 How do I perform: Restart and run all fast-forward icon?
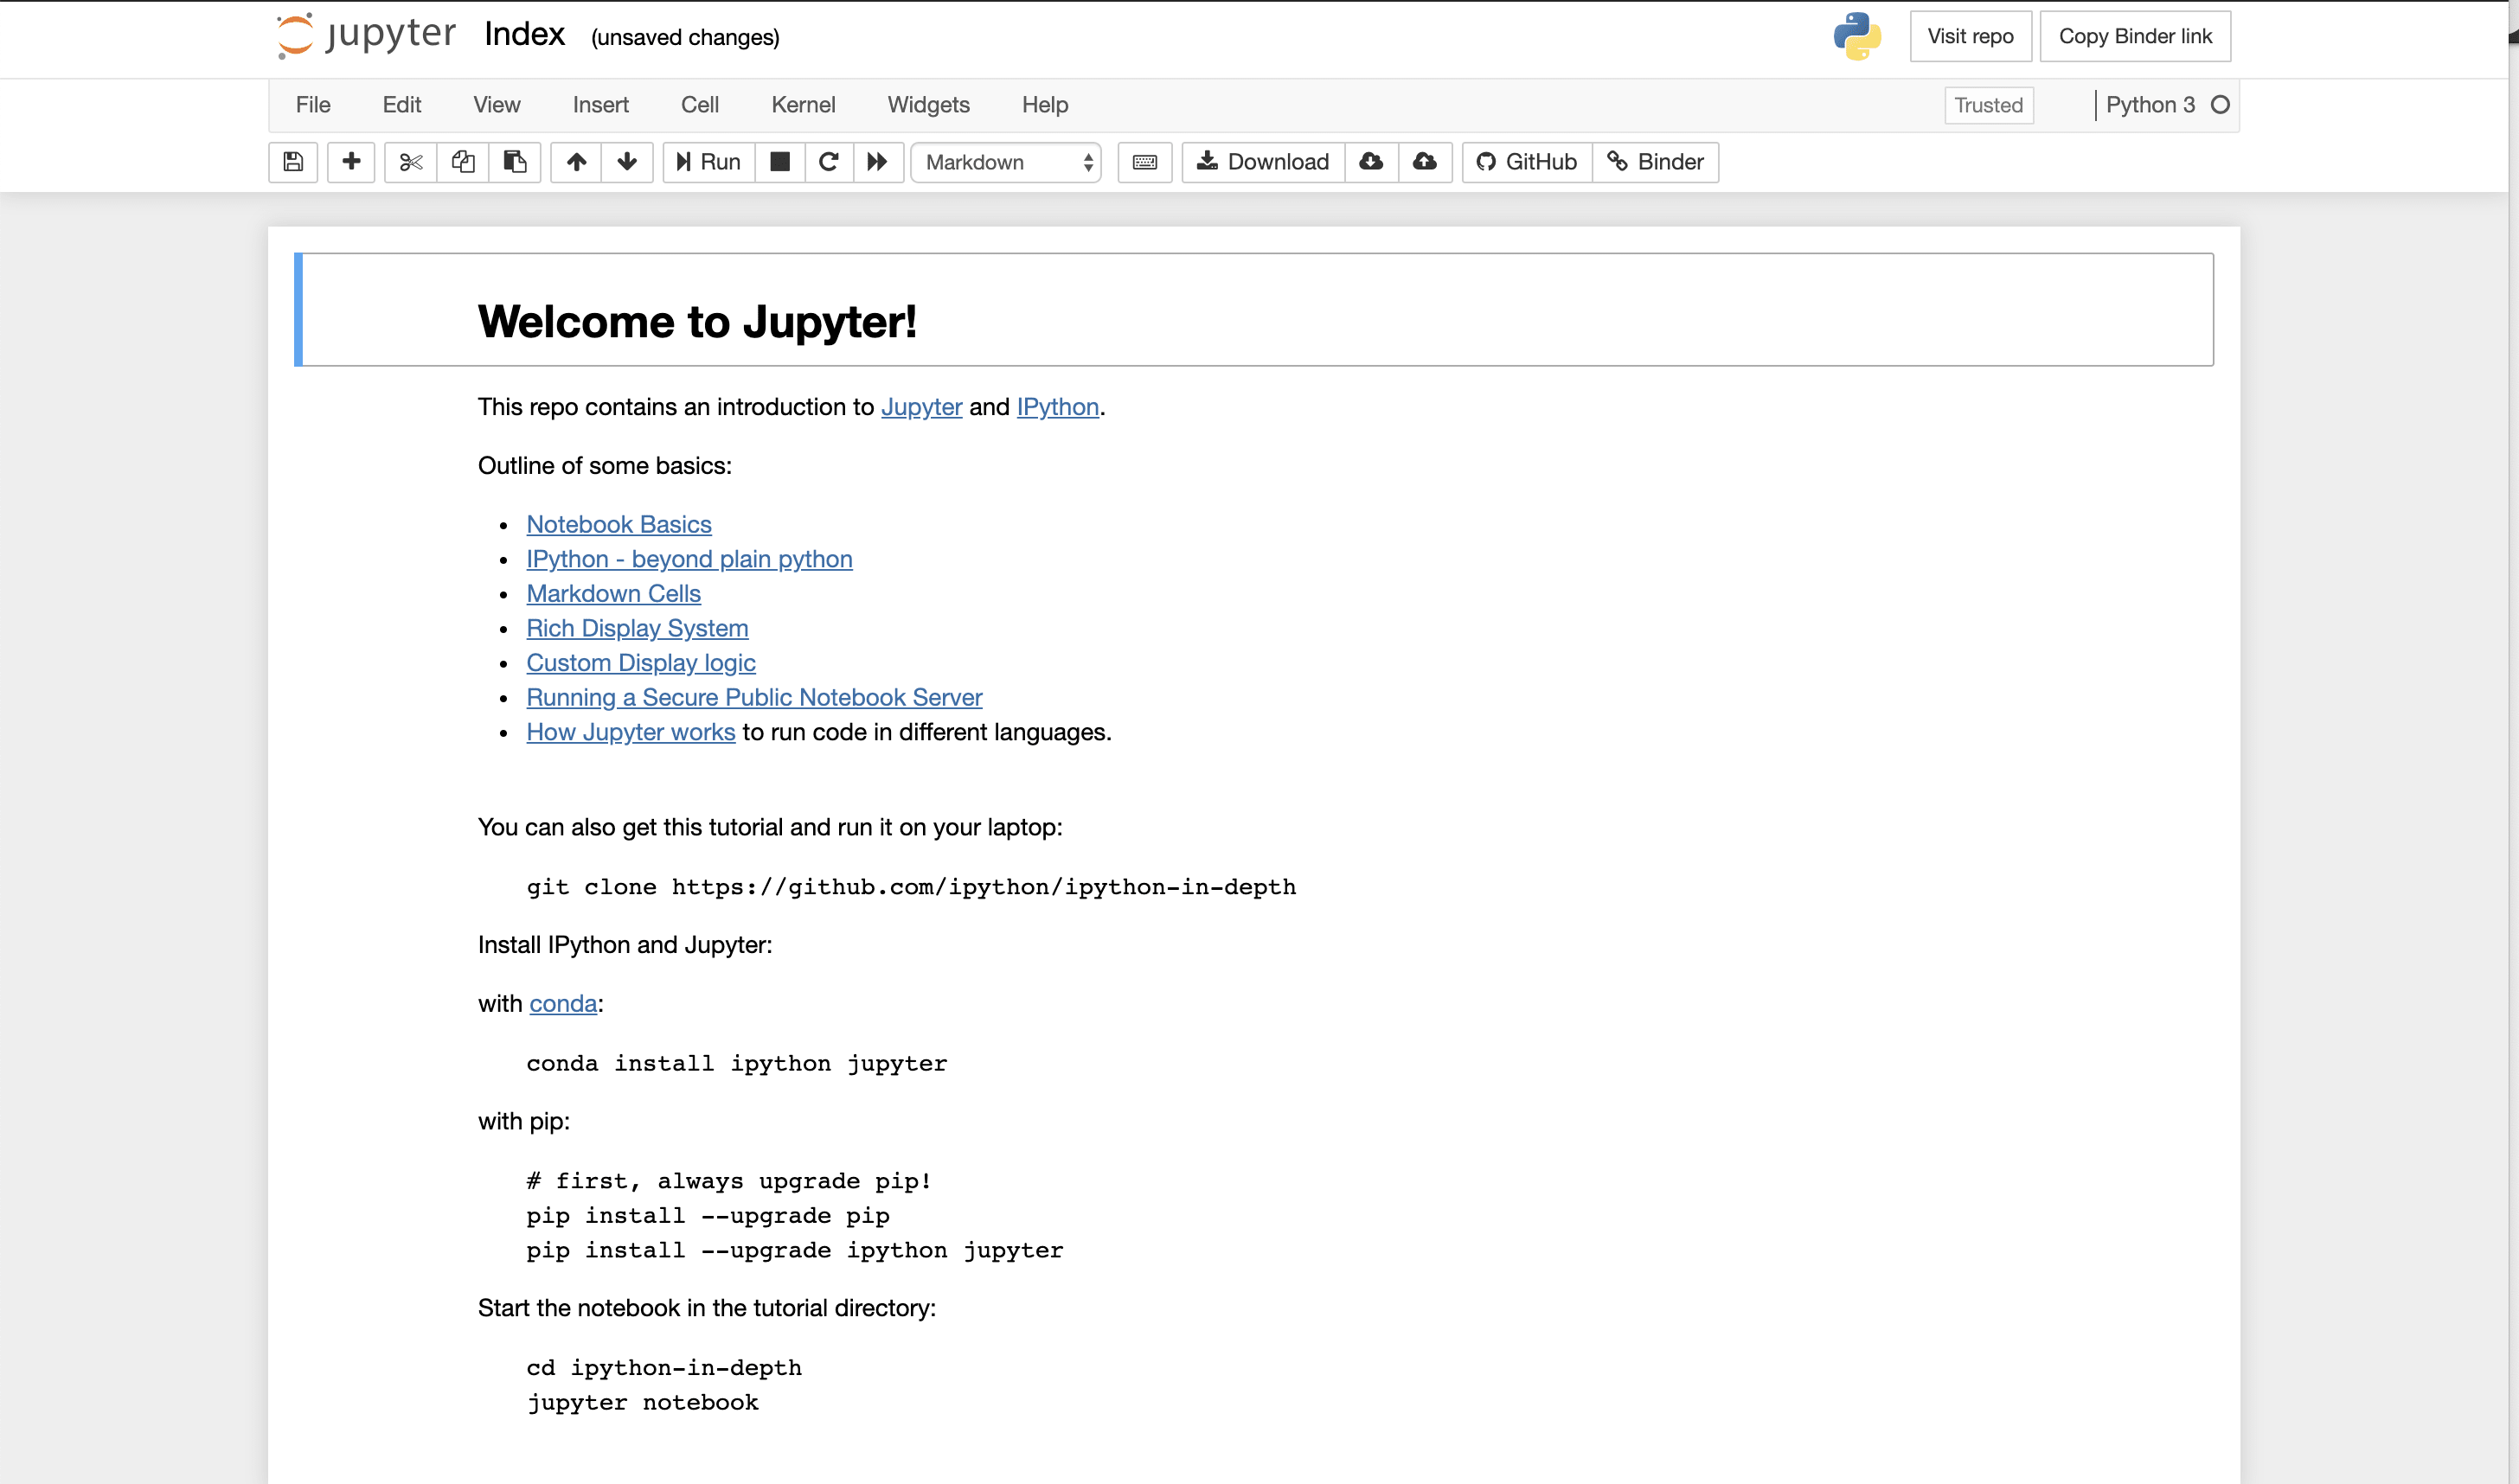click(877, 162)
